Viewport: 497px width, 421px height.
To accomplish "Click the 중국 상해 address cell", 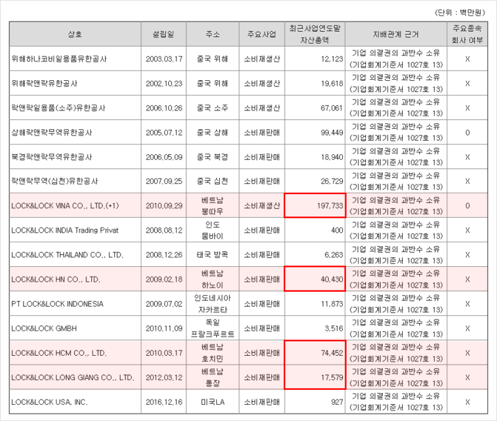I will (x=212, y=132).
